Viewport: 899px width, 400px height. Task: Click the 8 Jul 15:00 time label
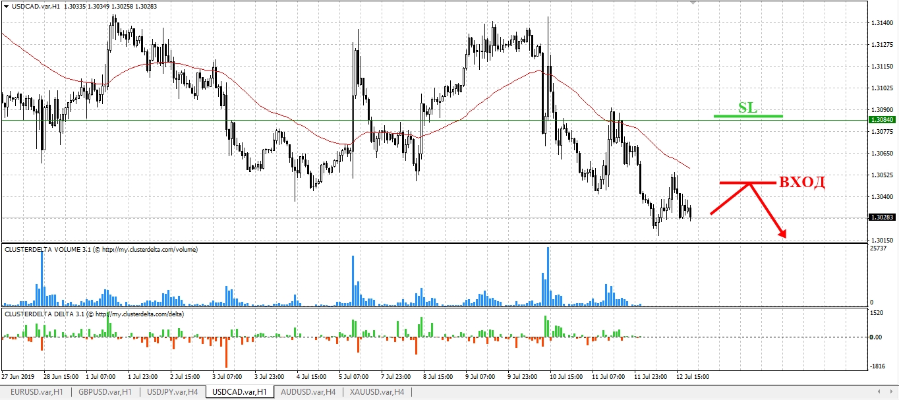(438, 378)
